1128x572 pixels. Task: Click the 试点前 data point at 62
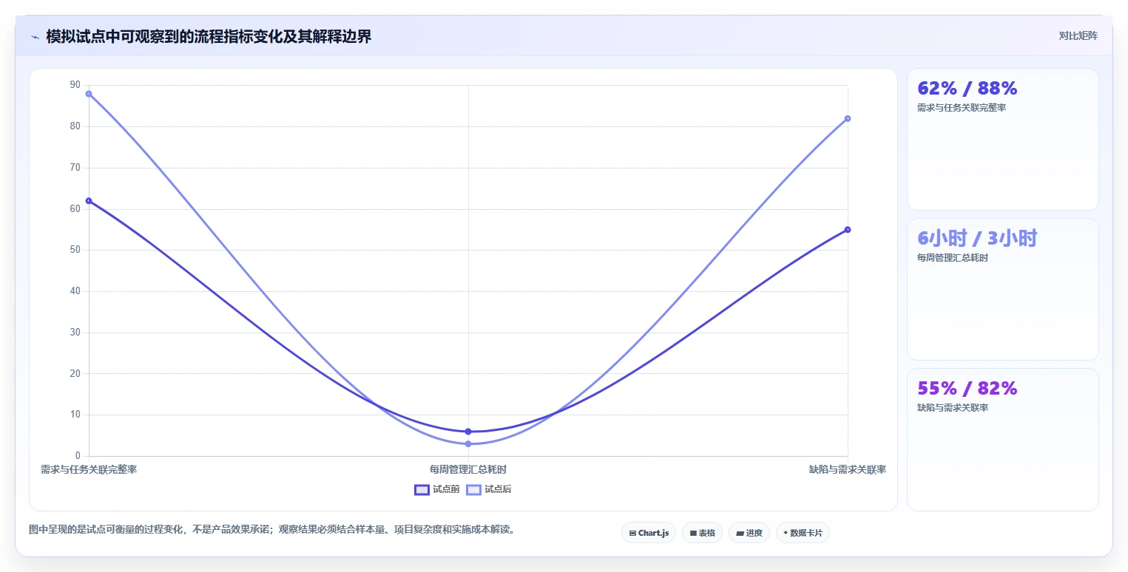89,201
